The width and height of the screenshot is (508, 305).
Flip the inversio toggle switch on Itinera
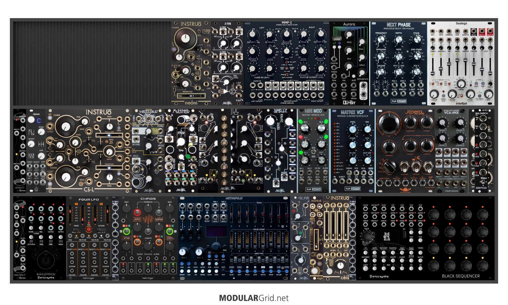[x=428, y=166]
